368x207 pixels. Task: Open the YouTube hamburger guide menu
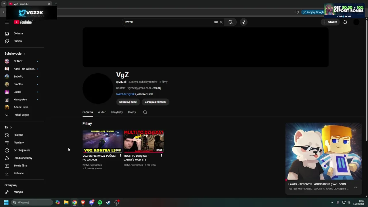point(7,22)
